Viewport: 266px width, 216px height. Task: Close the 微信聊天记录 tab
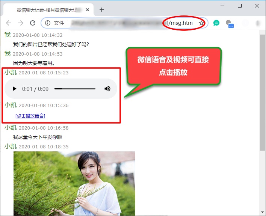tap(88, 10)
